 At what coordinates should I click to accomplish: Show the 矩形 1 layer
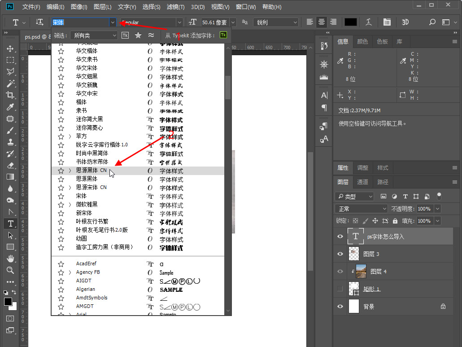coord(340,289)
